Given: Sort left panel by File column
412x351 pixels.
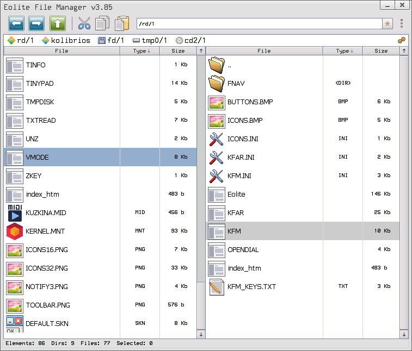Looking at the screenshot, I should click(x=62, y=51).
